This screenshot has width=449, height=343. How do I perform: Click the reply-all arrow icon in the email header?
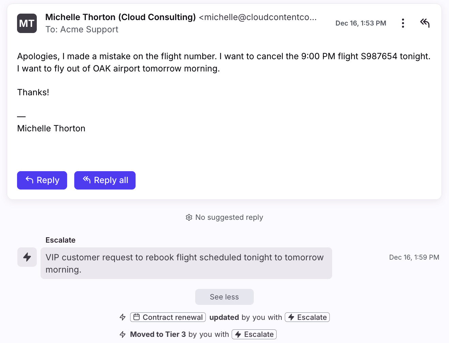(x=425, y=23)
